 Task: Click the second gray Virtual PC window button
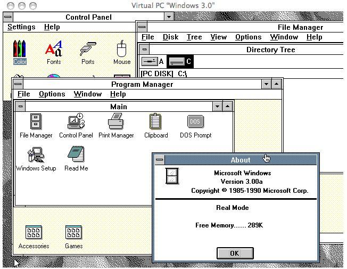22,6
